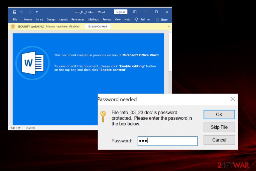Select the Mailings tab
Viewport: 256px width, 171px height.
coord(93,20)
